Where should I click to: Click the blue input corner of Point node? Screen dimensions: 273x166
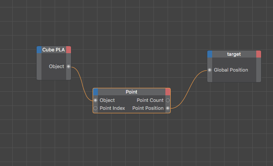click(x=96, y=92)
